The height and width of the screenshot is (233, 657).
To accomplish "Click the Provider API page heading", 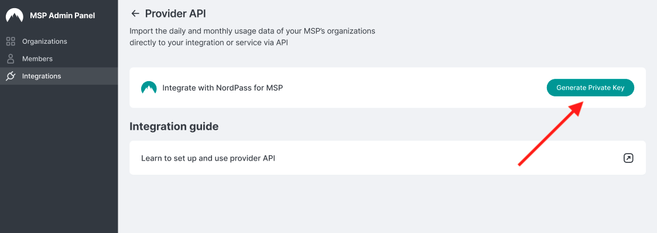I will pyautogui.click(x=176, y=14).
